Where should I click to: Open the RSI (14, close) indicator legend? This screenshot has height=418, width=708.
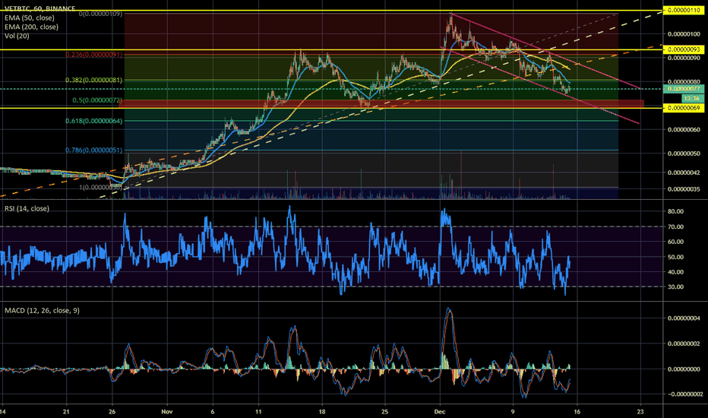click(x=27, y=208)
